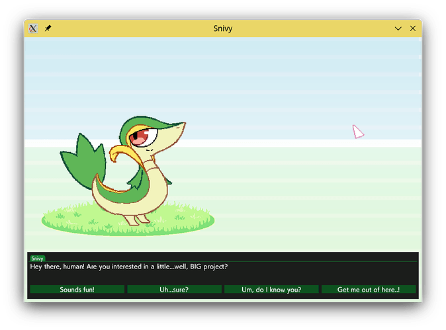Minimize window using the down chevron
The width and height of the screenshot is (446, 330).
point(398,28)
